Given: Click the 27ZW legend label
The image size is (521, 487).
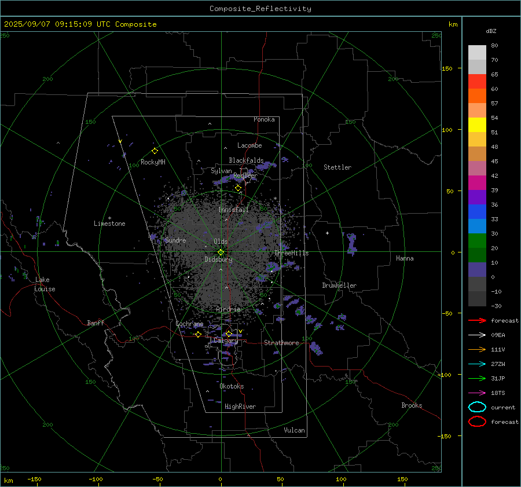Looking at the screenshot, I should (498, 364).
